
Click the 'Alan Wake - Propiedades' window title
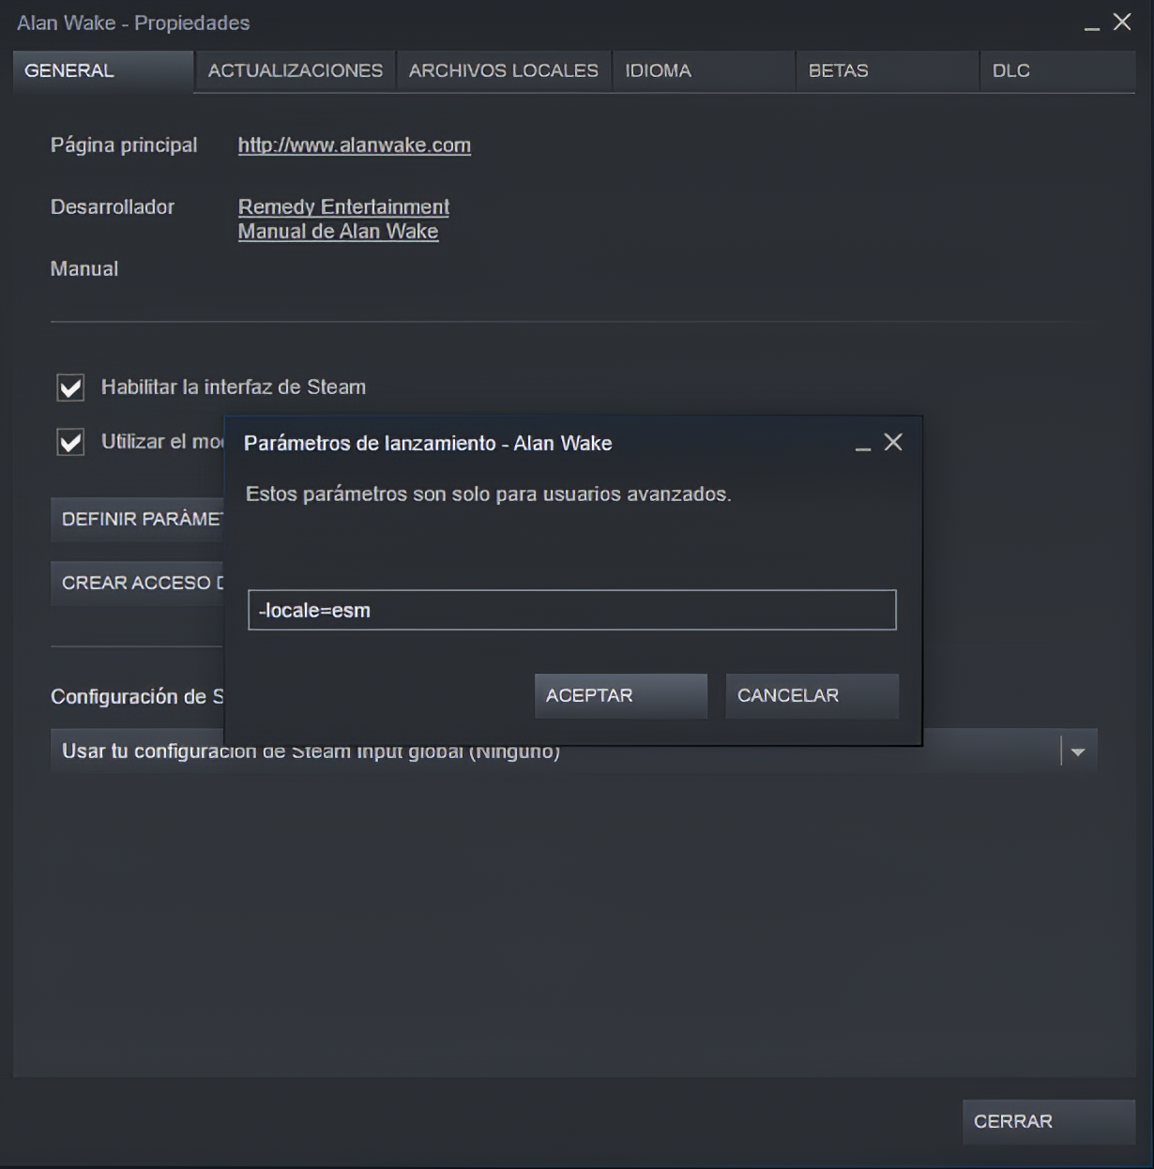[x=133, y=23]
